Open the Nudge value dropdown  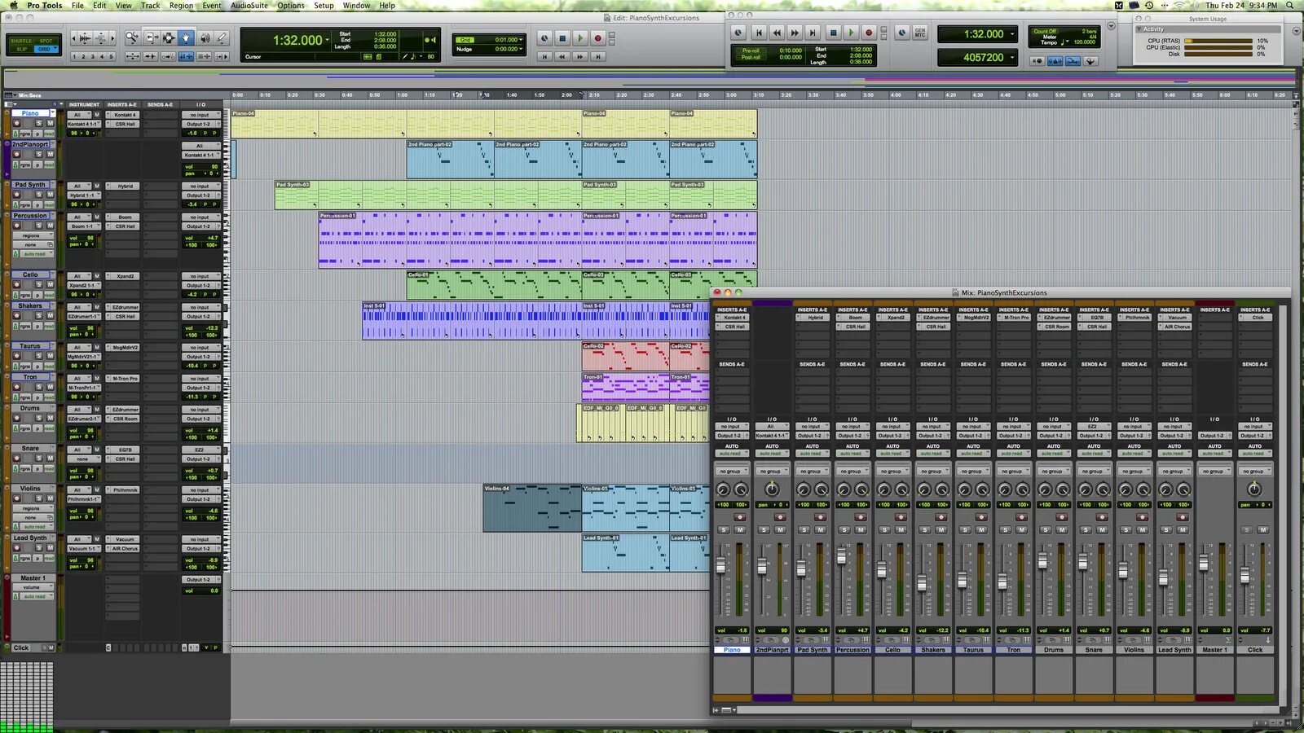coord(521,49)
